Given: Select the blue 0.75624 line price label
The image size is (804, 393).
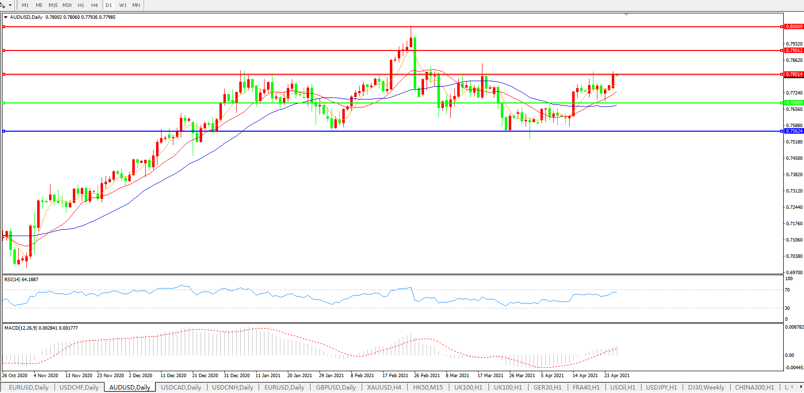Looking at the screenshot, I should 794,131.
